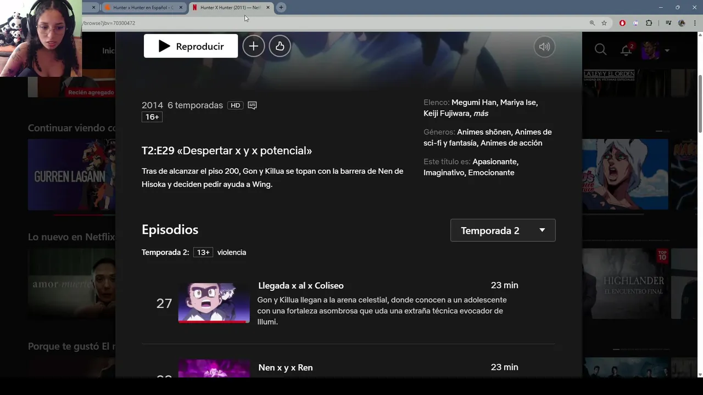This screenshot has height=395, width=703.
Task: Show more cast via 'más' link
Action: (x=481, y=114)
